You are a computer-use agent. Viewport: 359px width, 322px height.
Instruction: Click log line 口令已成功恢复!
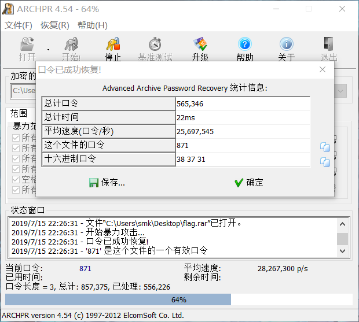tap(80, 242)
